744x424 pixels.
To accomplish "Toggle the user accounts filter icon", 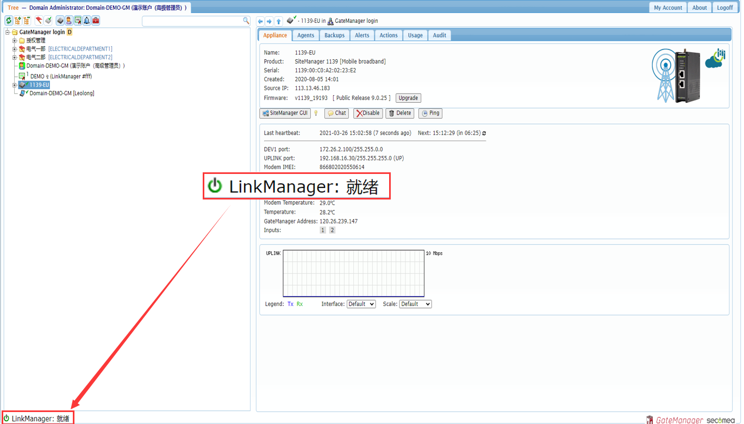I will pyautogui.click(x=69, y=21).
